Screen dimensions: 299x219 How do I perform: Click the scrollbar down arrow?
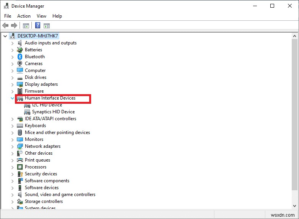pos(295,206)
